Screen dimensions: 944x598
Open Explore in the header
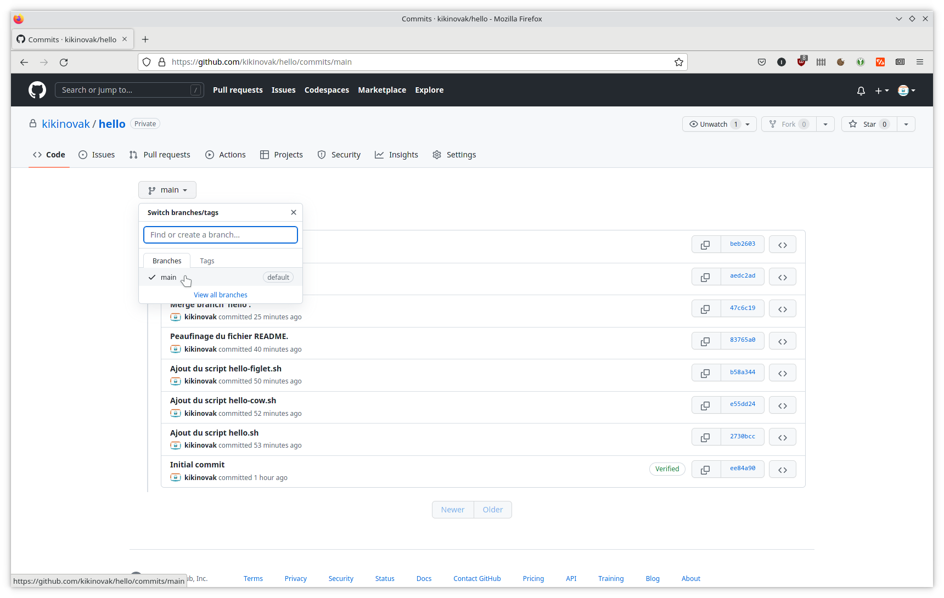tap(429, 90)
